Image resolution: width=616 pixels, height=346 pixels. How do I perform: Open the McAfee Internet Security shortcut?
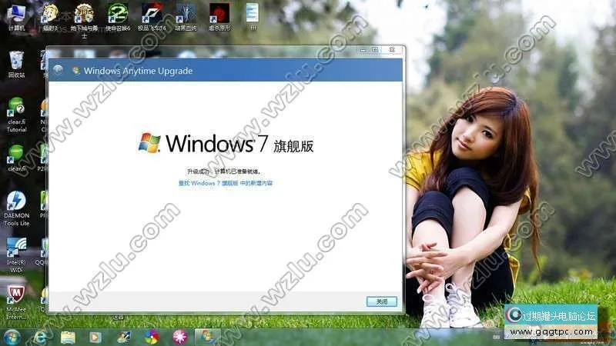(16, 302)
